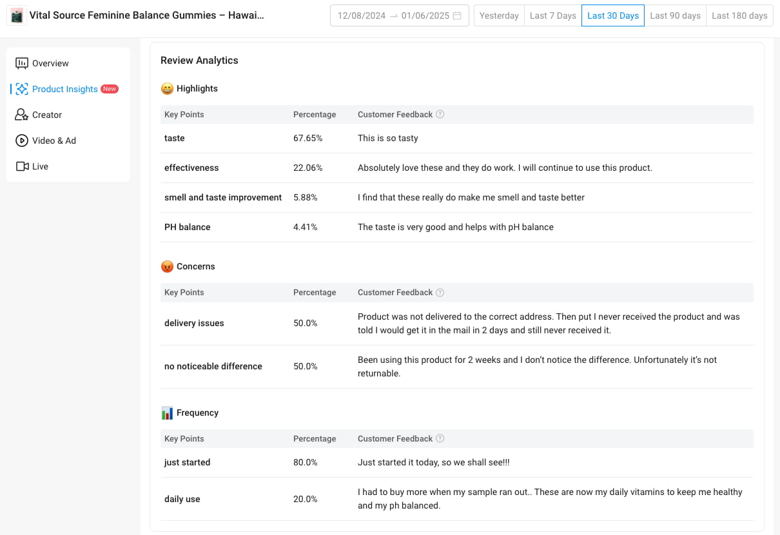The width and height of the screenshot is (780, 535).
Task: Click the Product Insights sidebar icon
Action: click(x=22, y=89)
